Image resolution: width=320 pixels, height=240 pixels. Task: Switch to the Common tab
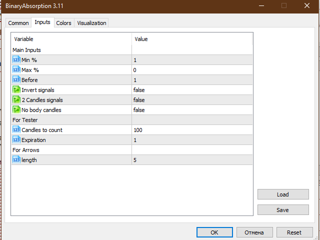coord(18,23)
